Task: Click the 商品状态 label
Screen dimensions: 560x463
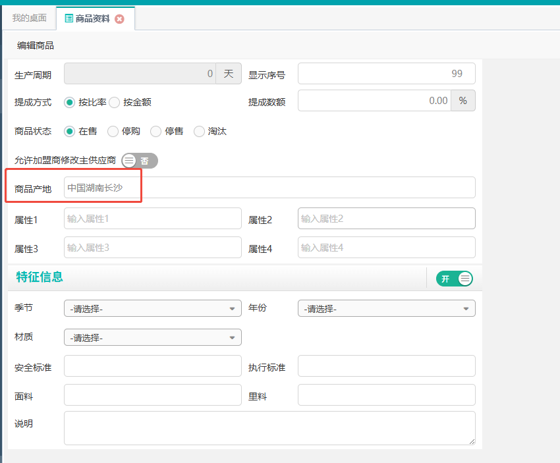Action: [33, 131]
